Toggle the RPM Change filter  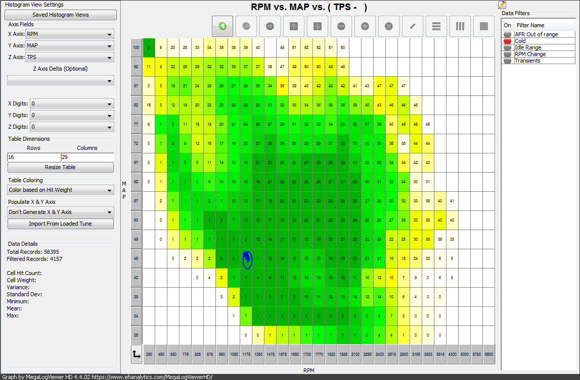[x=508, y=54]
